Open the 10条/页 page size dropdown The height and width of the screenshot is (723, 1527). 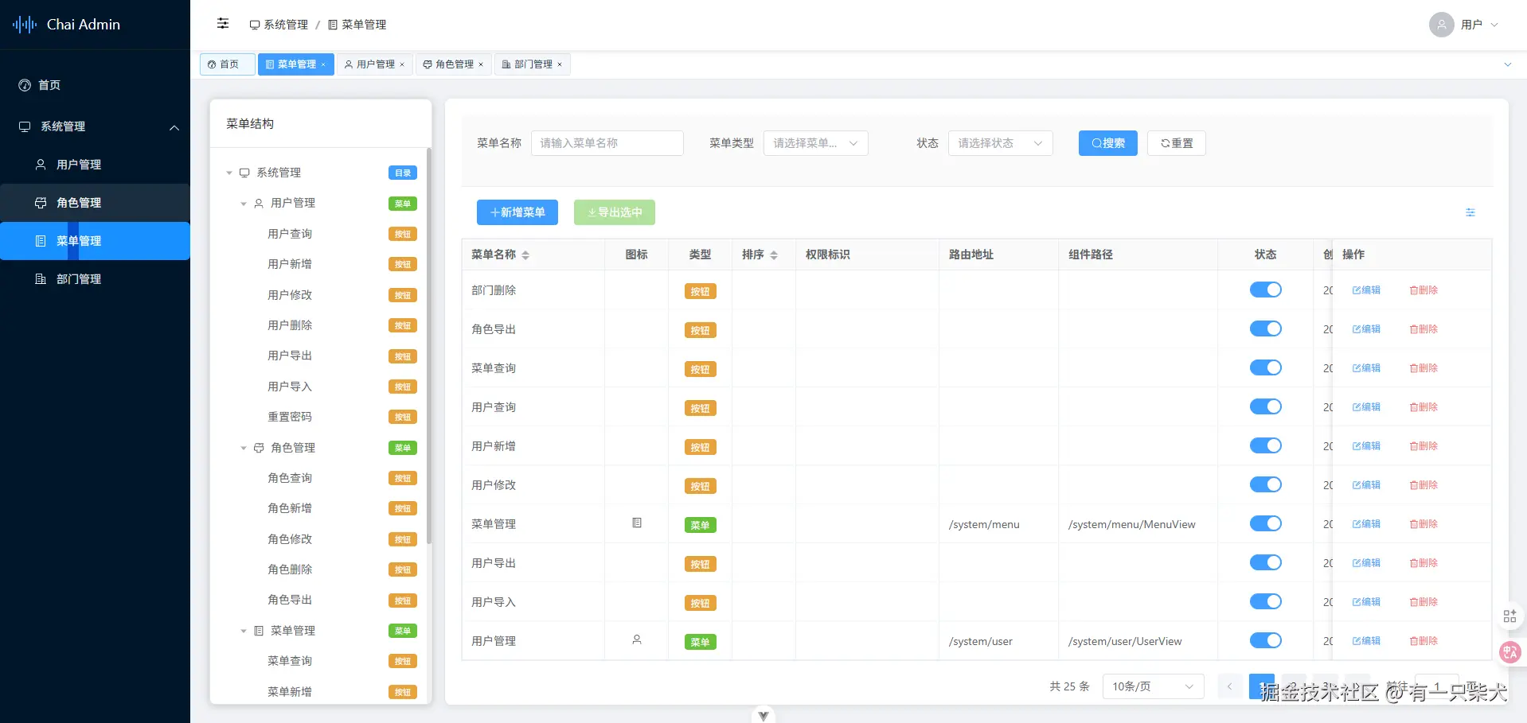coord(1153,686)
